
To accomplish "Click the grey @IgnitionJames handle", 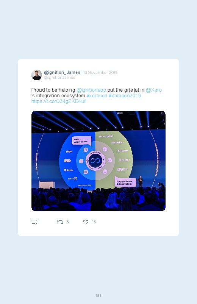I will pos(59,77).
